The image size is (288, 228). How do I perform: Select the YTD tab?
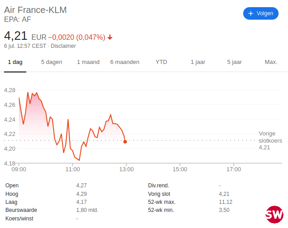(161, 62)
